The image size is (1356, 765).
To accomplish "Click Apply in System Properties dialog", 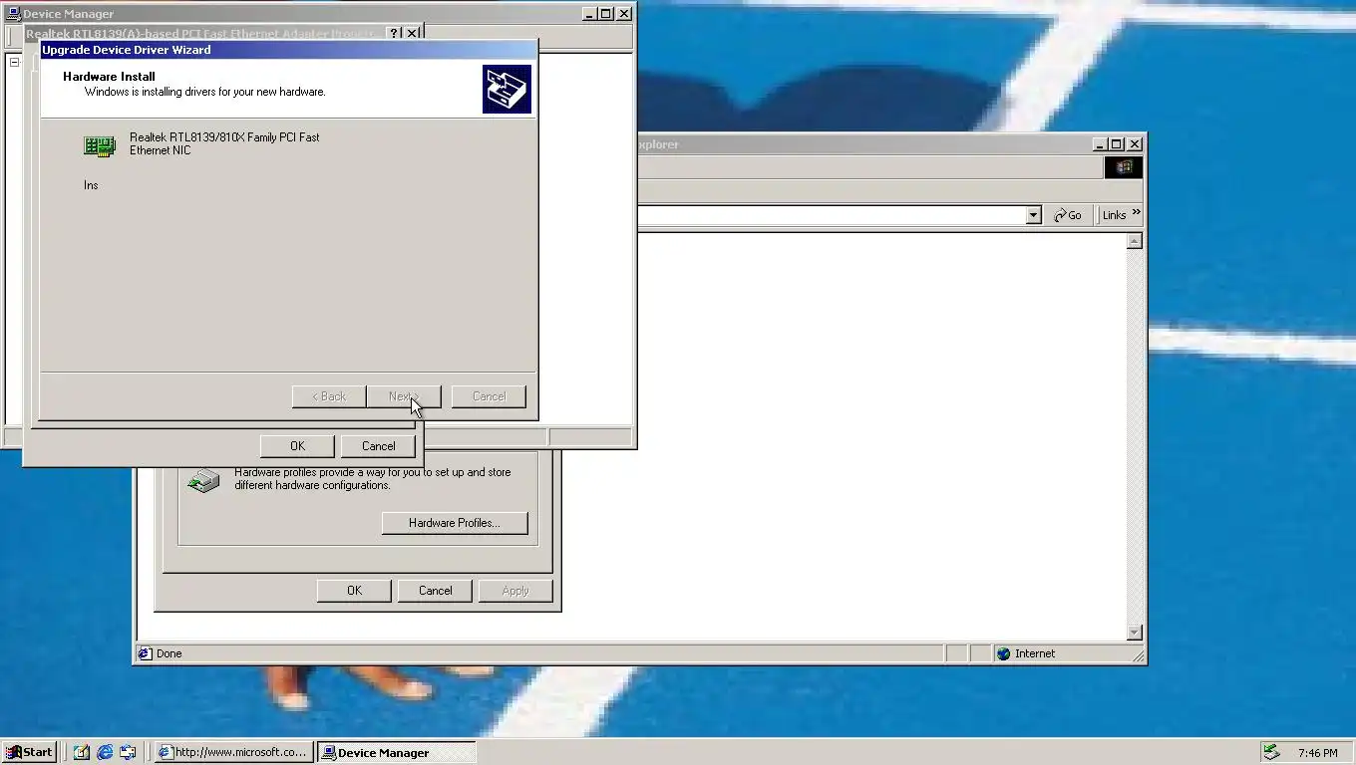I will (x=515, y=591).
